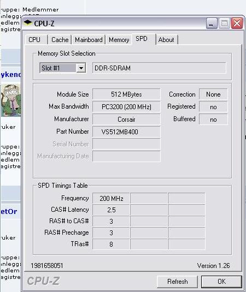Open the Cache tab

pos(60,40)
